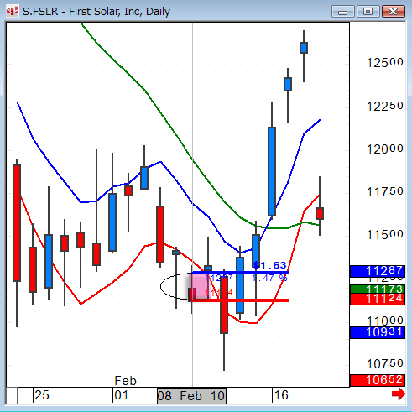Image resolution: width=412 pixels, height=412 pixels.
Task: Click the red scroll-right arrow
Action: click(x=399, y=394)
